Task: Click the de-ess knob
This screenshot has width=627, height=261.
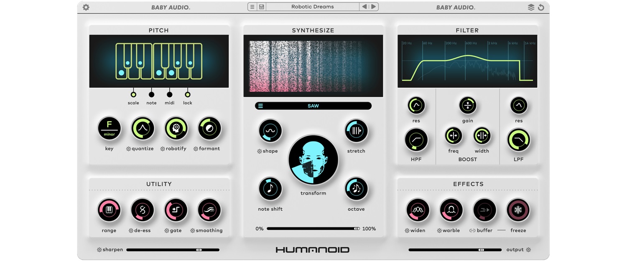Action: pyautogui.click(x=143, y=210)
